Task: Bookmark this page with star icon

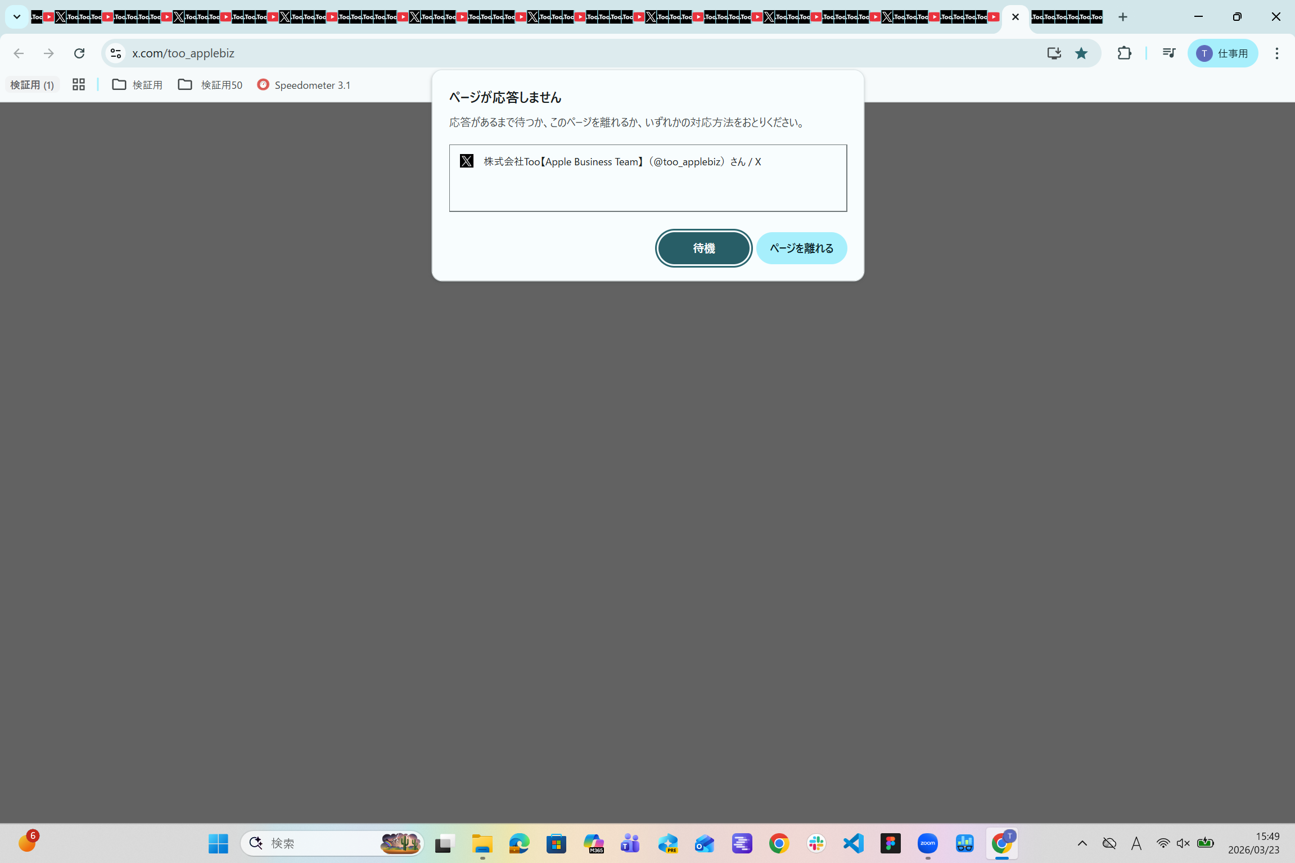Action: pyautogui.click(x=1081, y=53)
